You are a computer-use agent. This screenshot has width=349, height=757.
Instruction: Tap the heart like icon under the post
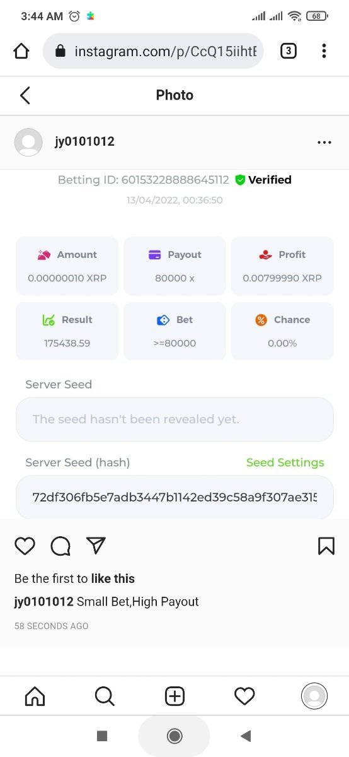(25, 546)
